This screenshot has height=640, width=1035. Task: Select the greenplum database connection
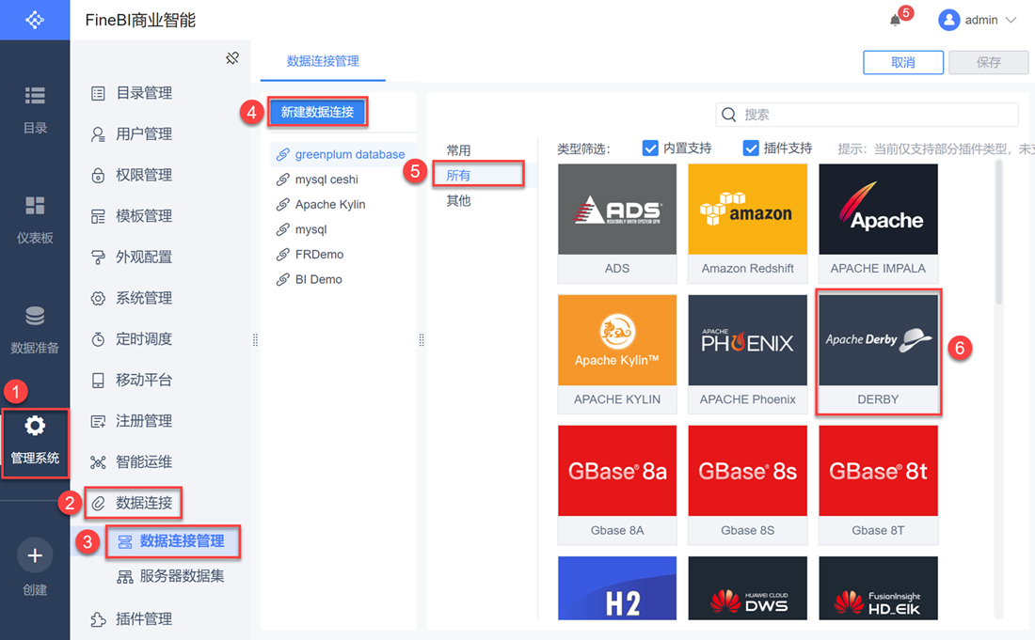tap(343, 154)
